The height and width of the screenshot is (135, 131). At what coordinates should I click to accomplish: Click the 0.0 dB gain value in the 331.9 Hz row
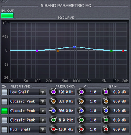[x=119, y=101]
